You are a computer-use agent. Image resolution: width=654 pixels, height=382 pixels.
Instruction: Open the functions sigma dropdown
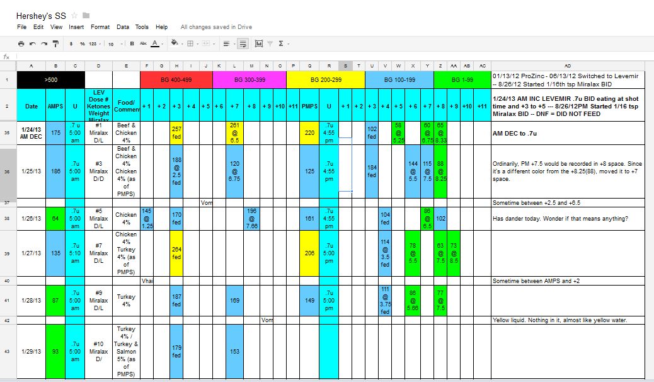[282, 43]
